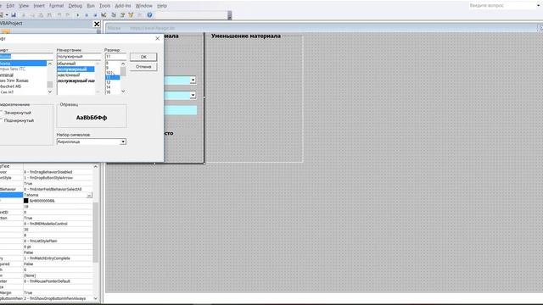
Task: Open the Run menu
Action: click(x=91, y=6)
